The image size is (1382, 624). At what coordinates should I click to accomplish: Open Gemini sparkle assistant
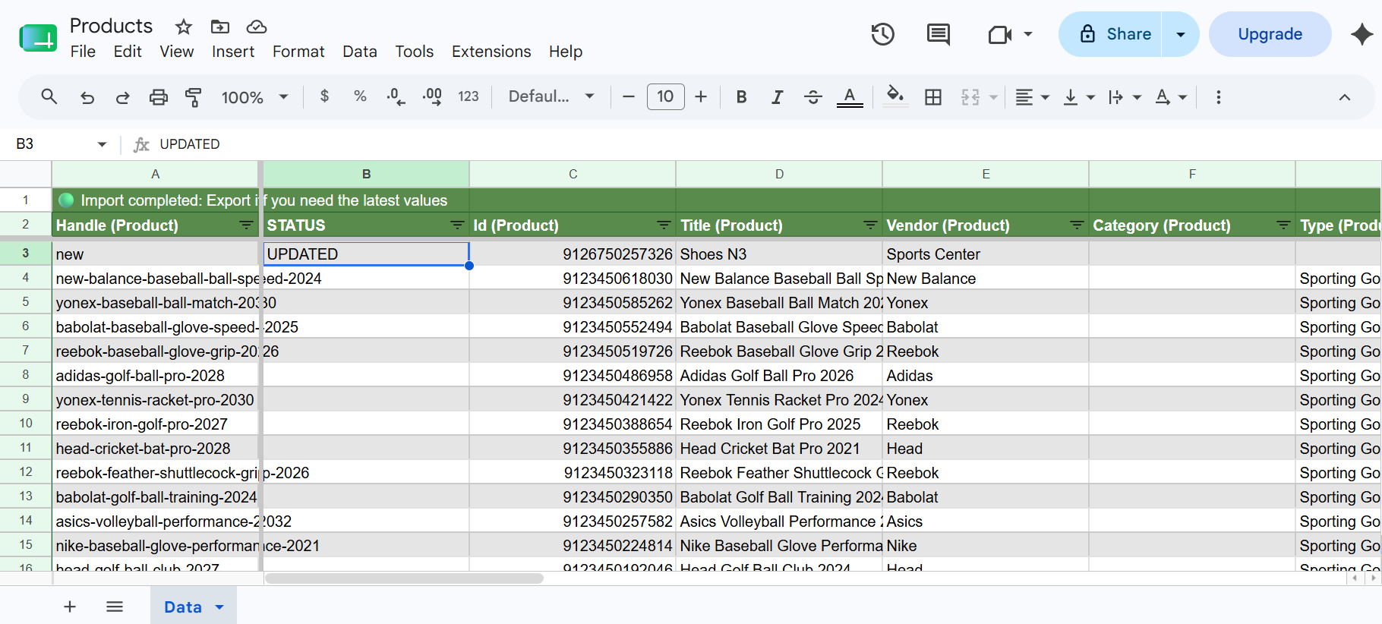(x=1362, y=34)
